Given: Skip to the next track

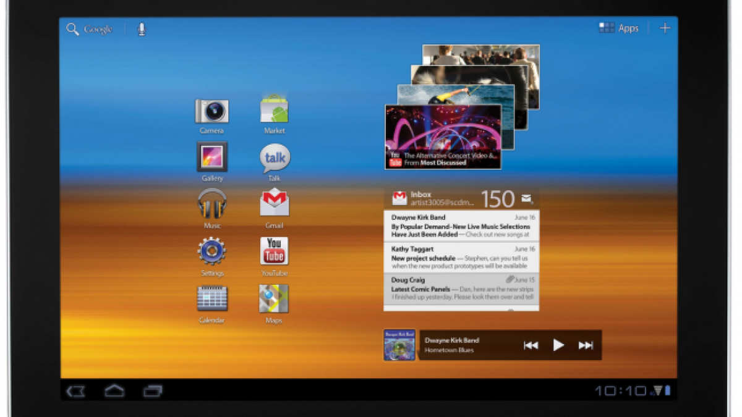Looking at the screenshot, I should tap(586, 345).
